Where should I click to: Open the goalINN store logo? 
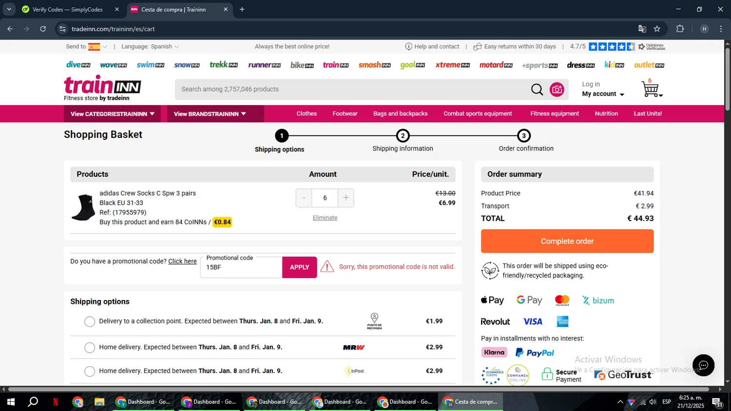(x=413, y=65)
